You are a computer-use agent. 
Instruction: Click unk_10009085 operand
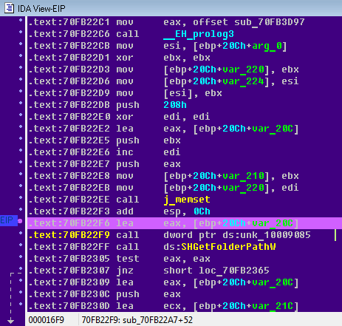[x=276, y=235]
